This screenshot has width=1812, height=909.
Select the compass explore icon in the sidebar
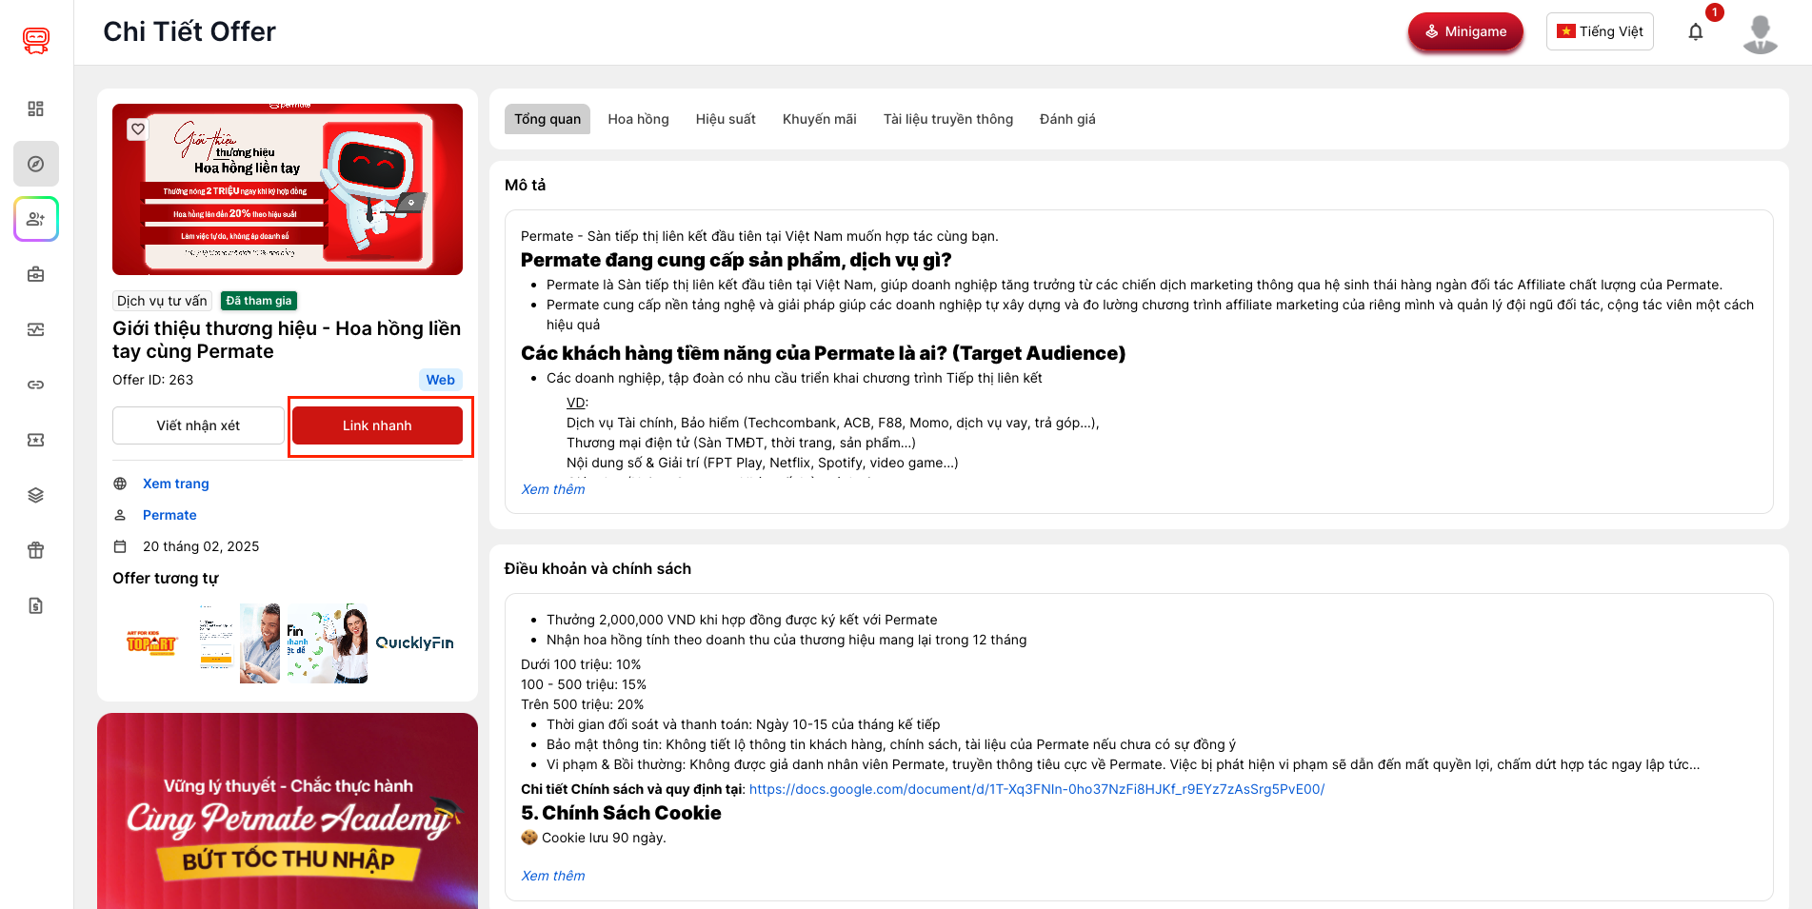pyautogui.click(x=36, y=164)
